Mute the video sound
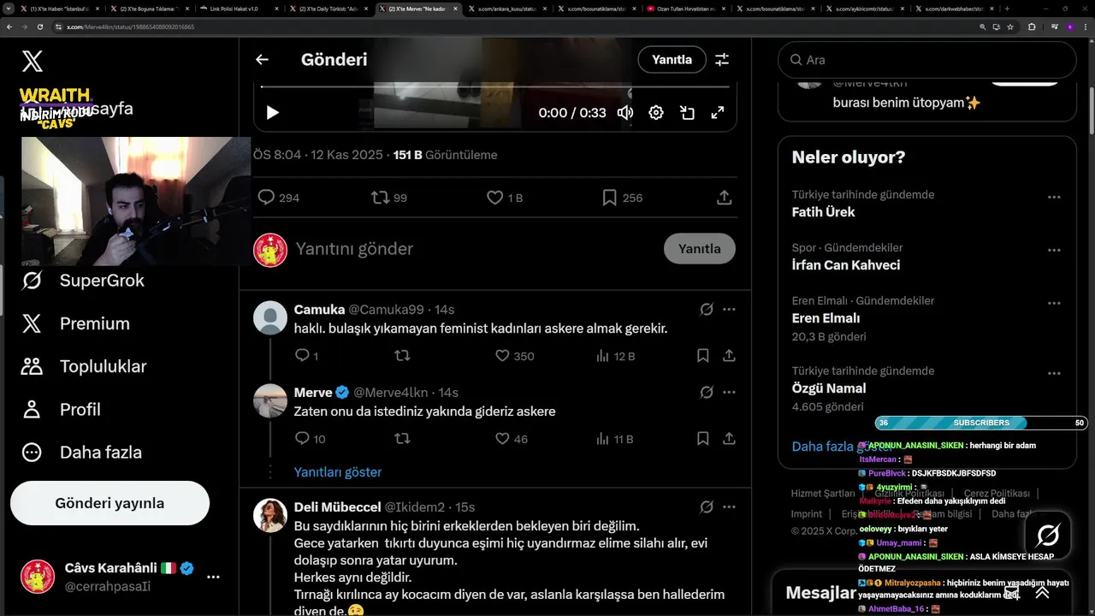This screenshot has width=1095, height=616. (x=625, y=113)
